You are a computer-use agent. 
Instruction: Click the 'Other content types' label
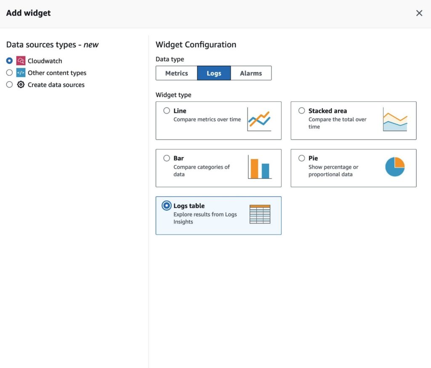pyautogui.click(x=57, y=73)
